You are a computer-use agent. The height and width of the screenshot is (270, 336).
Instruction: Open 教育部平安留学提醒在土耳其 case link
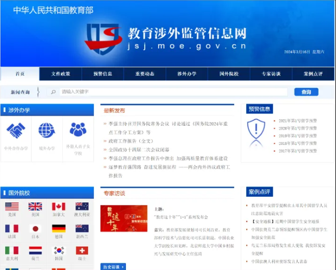289,209
